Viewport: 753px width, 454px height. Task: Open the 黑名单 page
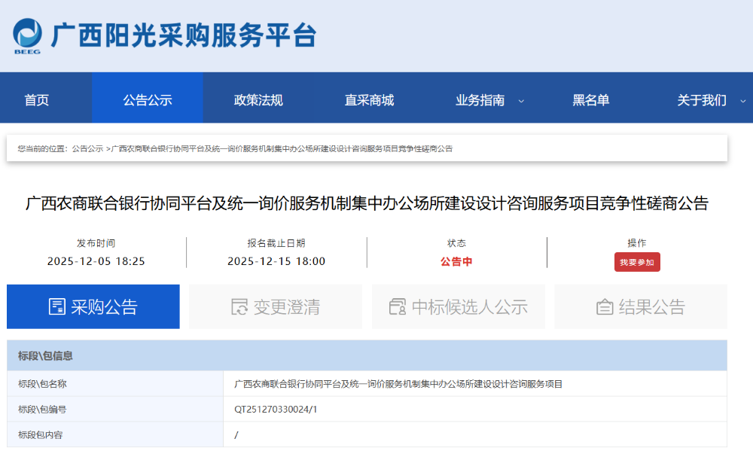point(591,100)
